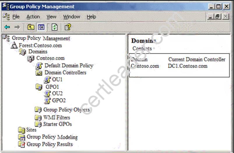Click the Sites folder icon
234x153 pixels.
tap(22, 130)
